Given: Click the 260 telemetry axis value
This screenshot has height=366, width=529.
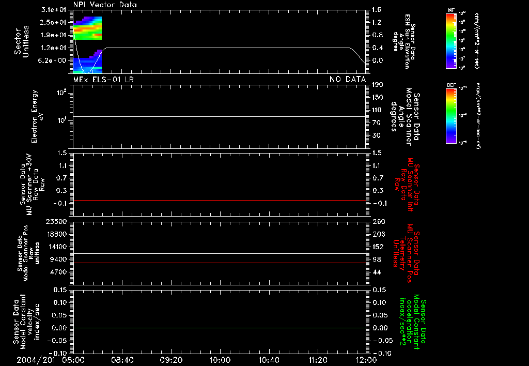Looking at the screenshot, I should [x=379, y=222].
